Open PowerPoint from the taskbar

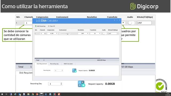tap(37, 94)
